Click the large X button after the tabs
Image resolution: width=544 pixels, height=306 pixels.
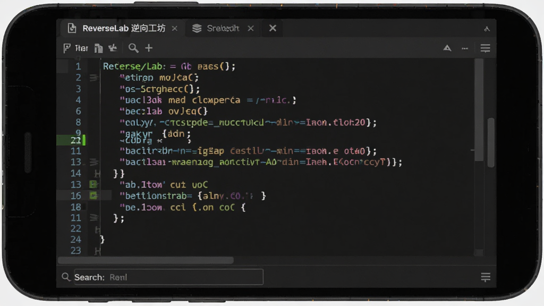click(x=273, y=28)
